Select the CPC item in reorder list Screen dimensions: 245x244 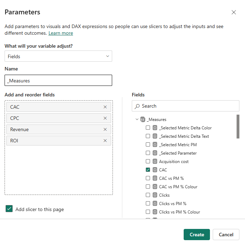coord(59,118)
